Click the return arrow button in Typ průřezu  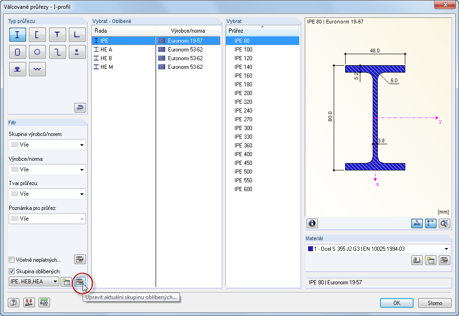80,108
